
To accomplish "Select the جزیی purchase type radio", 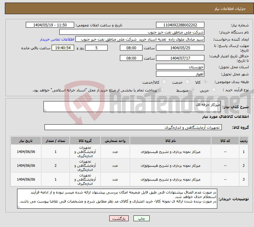I will coord(214,90).
